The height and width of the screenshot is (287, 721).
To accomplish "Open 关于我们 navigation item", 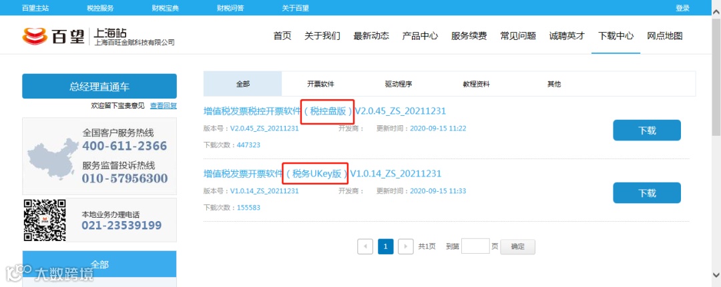I will tap(322, 36).
